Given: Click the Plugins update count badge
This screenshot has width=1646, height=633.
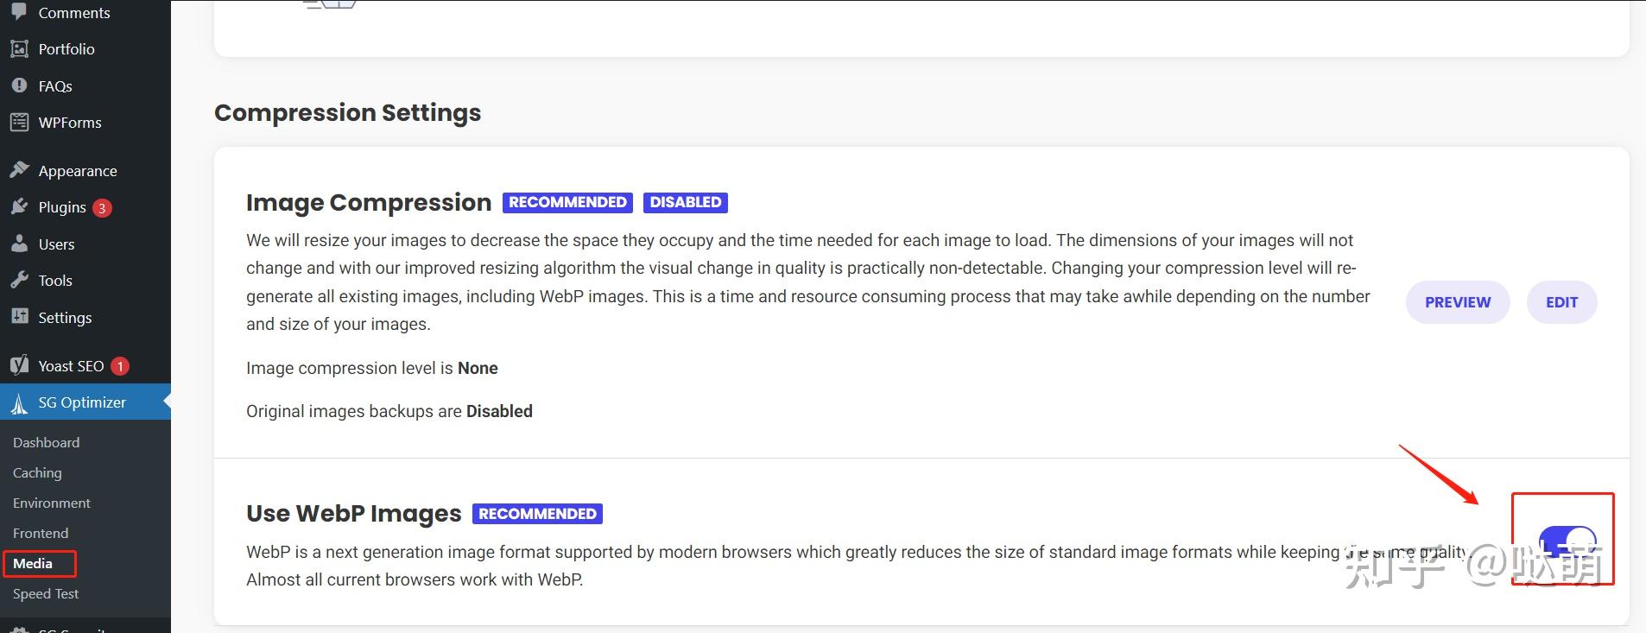Looking at the screenshot, I should coord(102,208).
